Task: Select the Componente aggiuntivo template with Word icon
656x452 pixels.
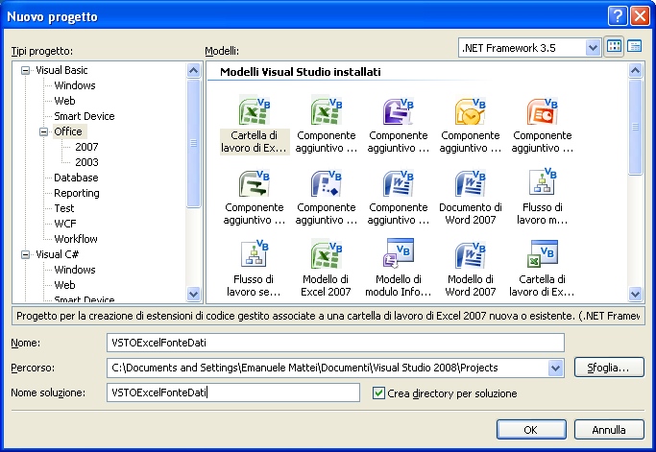Action: pos(399,197)
